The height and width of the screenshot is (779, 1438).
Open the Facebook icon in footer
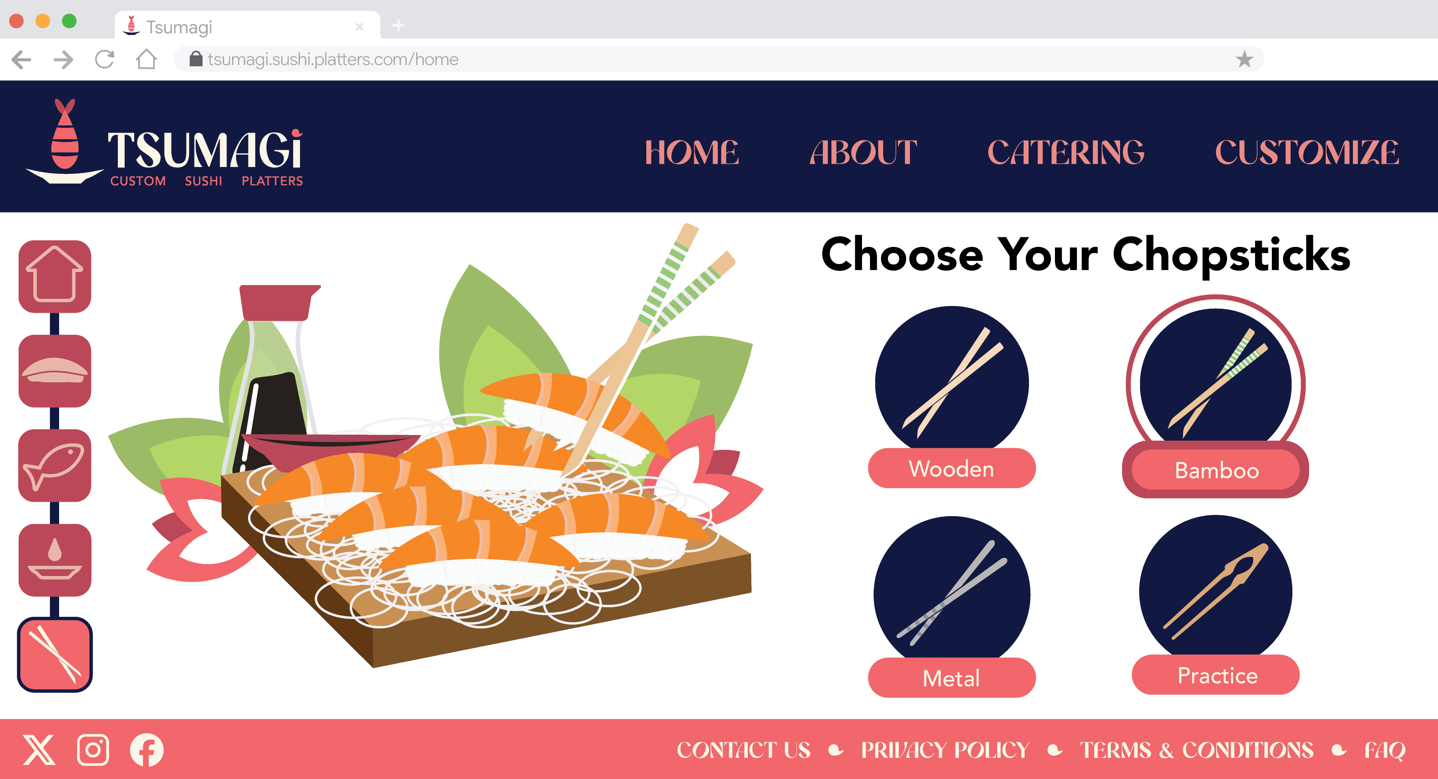[147, 749]
